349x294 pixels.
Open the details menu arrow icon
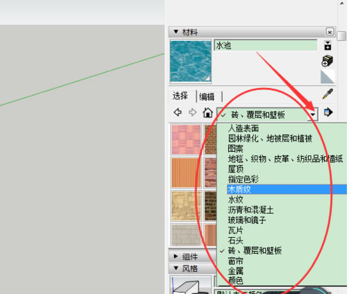click(x=328, y=112)
